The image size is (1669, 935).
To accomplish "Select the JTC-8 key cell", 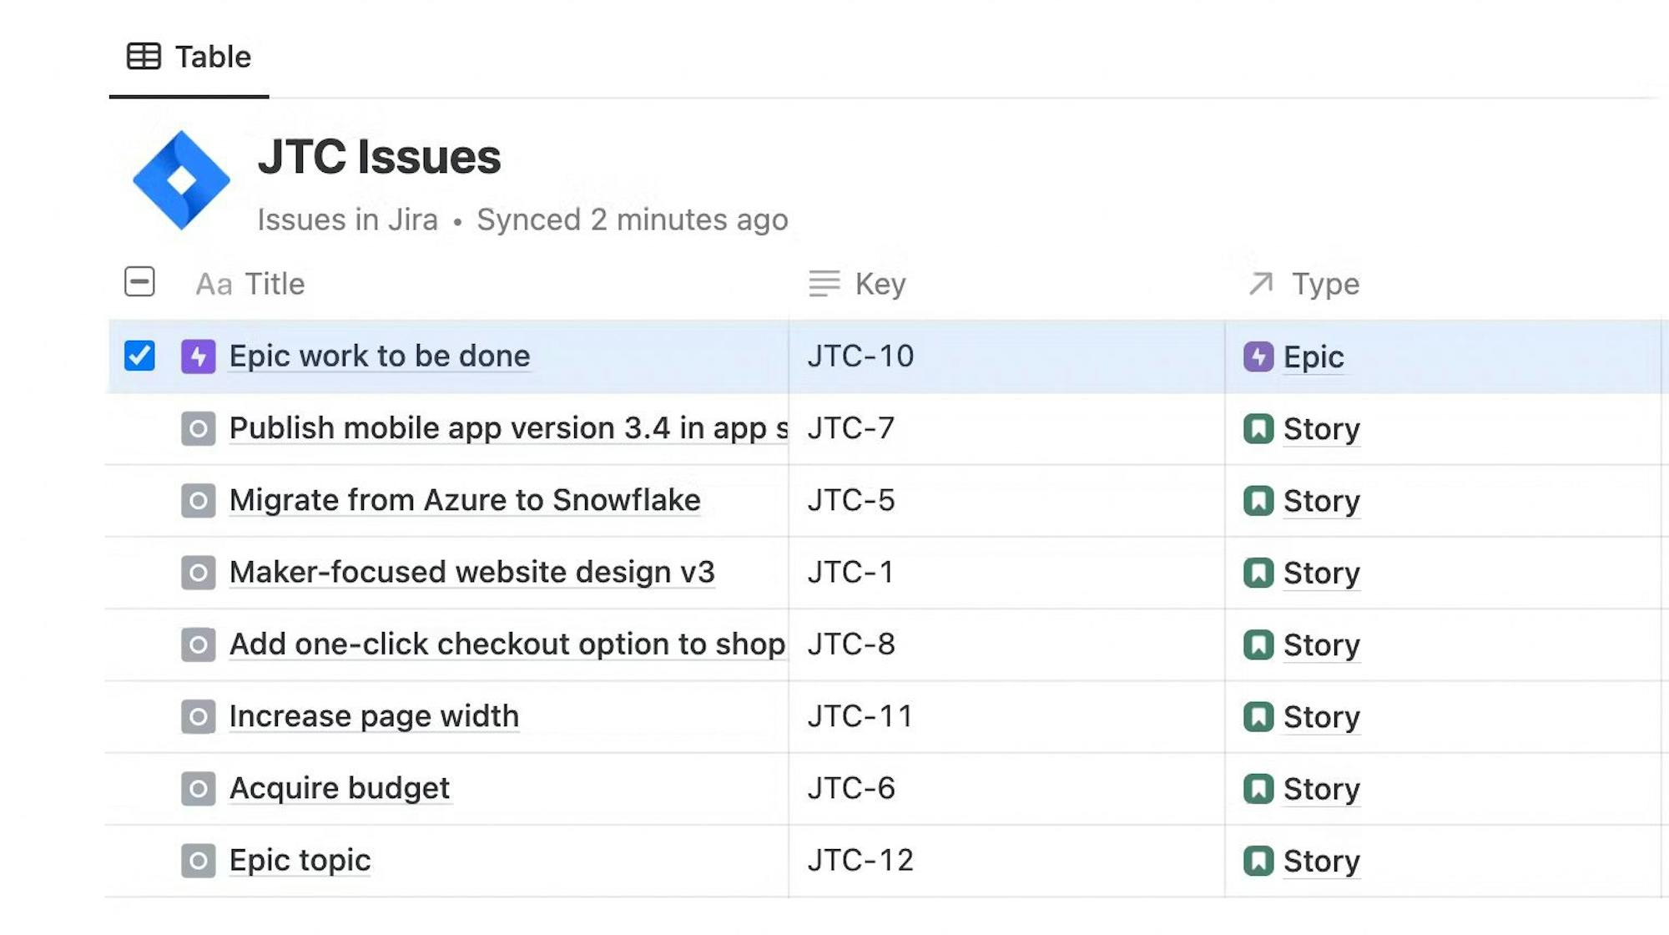I will (x=1006, y=644).
